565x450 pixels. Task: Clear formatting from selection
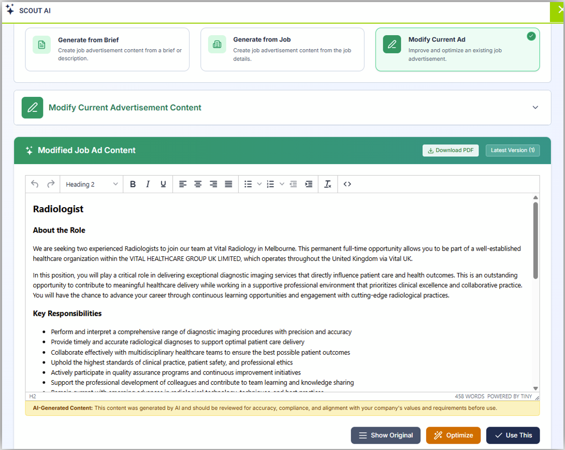pos(327,184)
